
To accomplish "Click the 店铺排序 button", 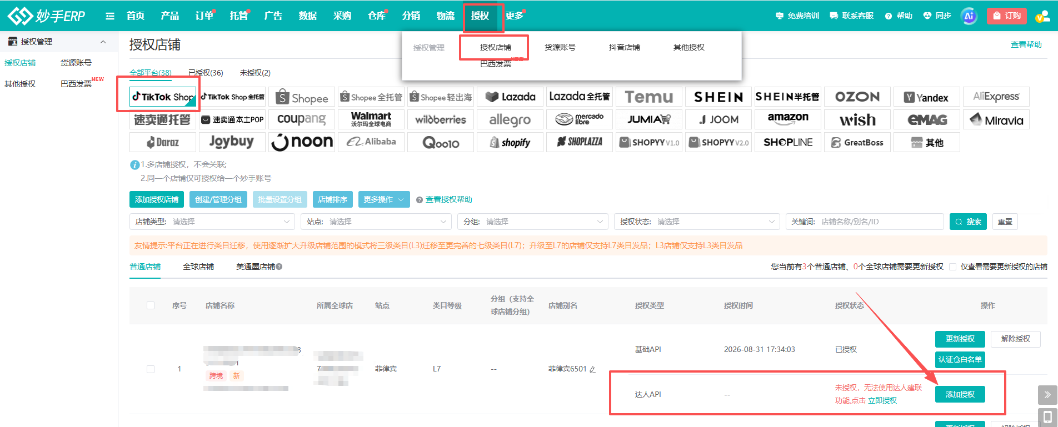I will [333, 199].
